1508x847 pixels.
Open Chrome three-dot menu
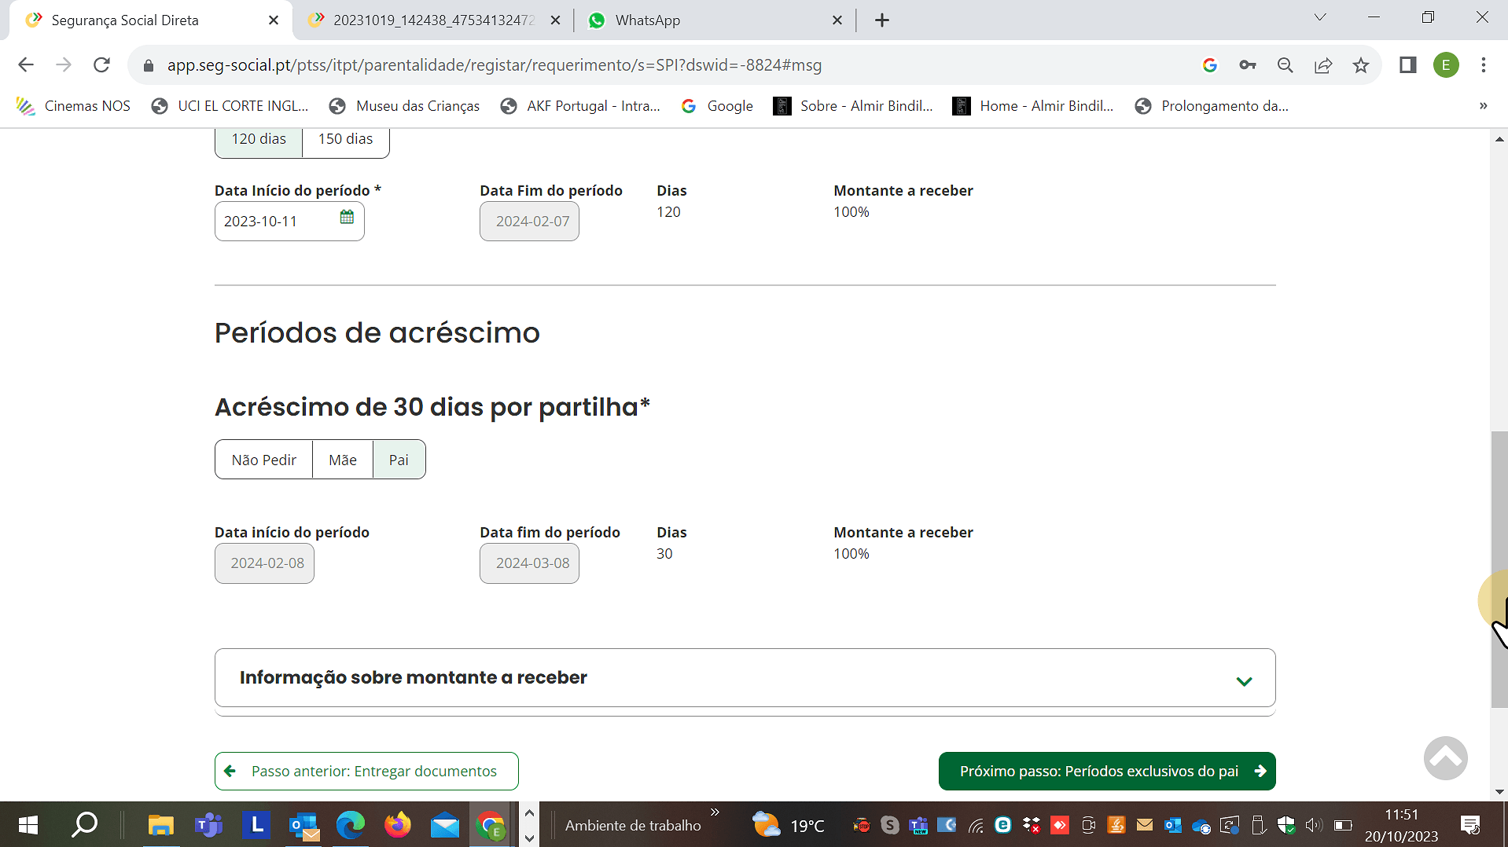pyautogui.click(x=1484, y=65)
